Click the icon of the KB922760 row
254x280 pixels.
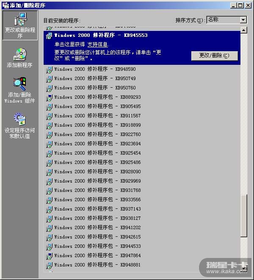point(49,135)
